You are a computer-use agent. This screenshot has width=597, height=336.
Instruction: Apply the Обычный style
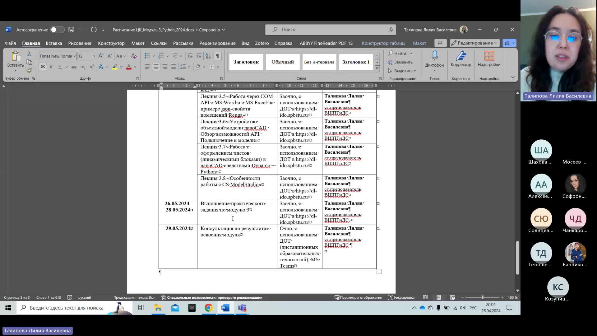tap(283, 62)
